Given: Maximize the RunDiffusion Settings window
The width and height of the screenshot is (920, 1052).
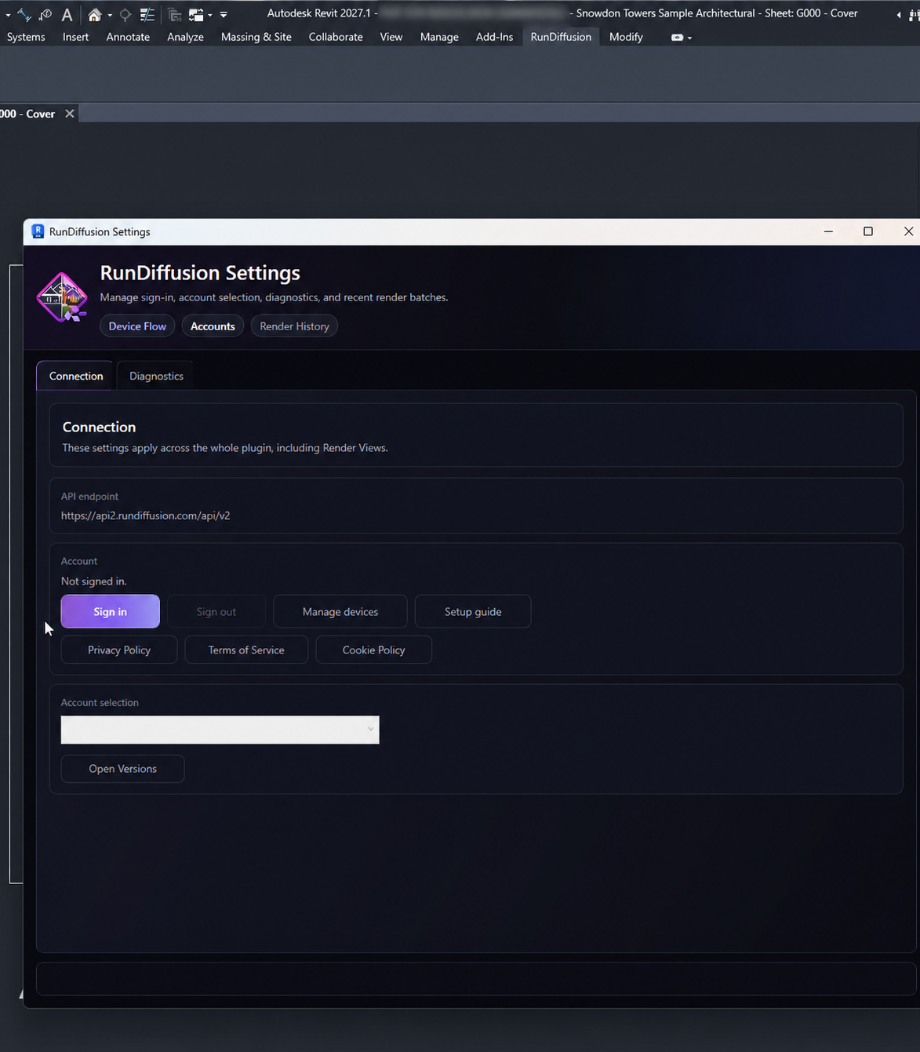Looking at the screenshot, I should tap(868, 231).
